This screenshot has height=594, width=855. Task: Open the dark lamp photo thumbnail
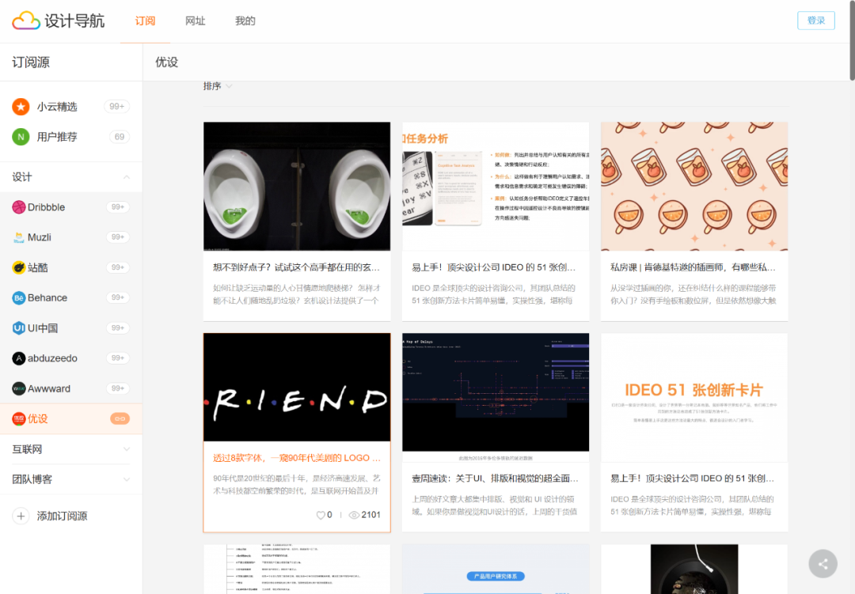pos(694,569)
